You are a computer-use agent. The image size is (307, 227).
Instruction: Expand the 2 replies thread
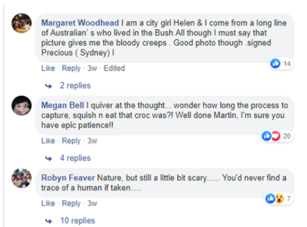pos(75,86)
